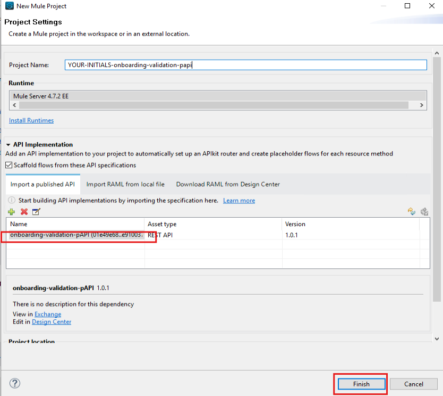
Task: Open the Install Runtimes link
Action: click(x=31, y=120)
